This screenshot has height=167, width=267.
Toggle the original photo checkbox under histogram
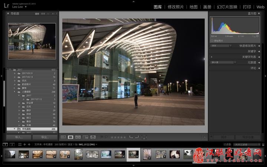pos(212,40)
